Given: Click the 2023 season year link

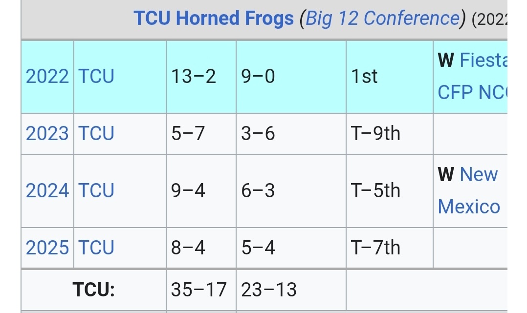Looking at the screenshot, I should coord(47,133).
